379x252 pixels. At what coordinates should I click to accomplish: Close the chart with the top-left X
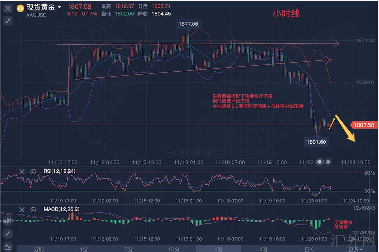(8, 8)
